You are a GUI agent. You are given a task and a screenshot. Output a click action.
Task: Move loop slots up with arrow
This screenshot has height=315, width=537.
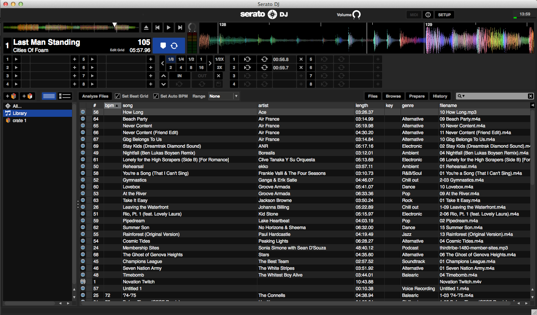coord(163,76)
